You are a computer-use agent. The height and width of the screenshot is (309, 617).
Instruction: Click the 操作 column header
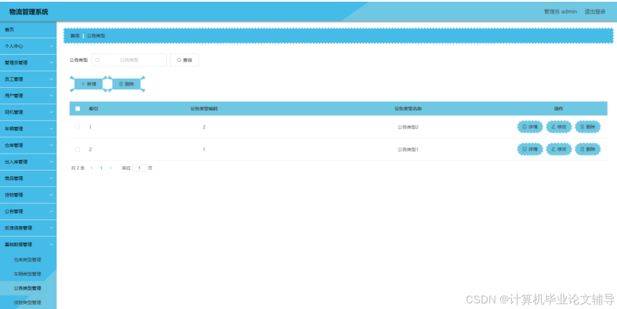tap(559, 109)
